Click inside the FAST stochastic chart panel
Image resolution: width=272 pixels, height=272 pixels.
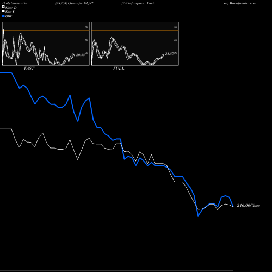pos(46,44)
